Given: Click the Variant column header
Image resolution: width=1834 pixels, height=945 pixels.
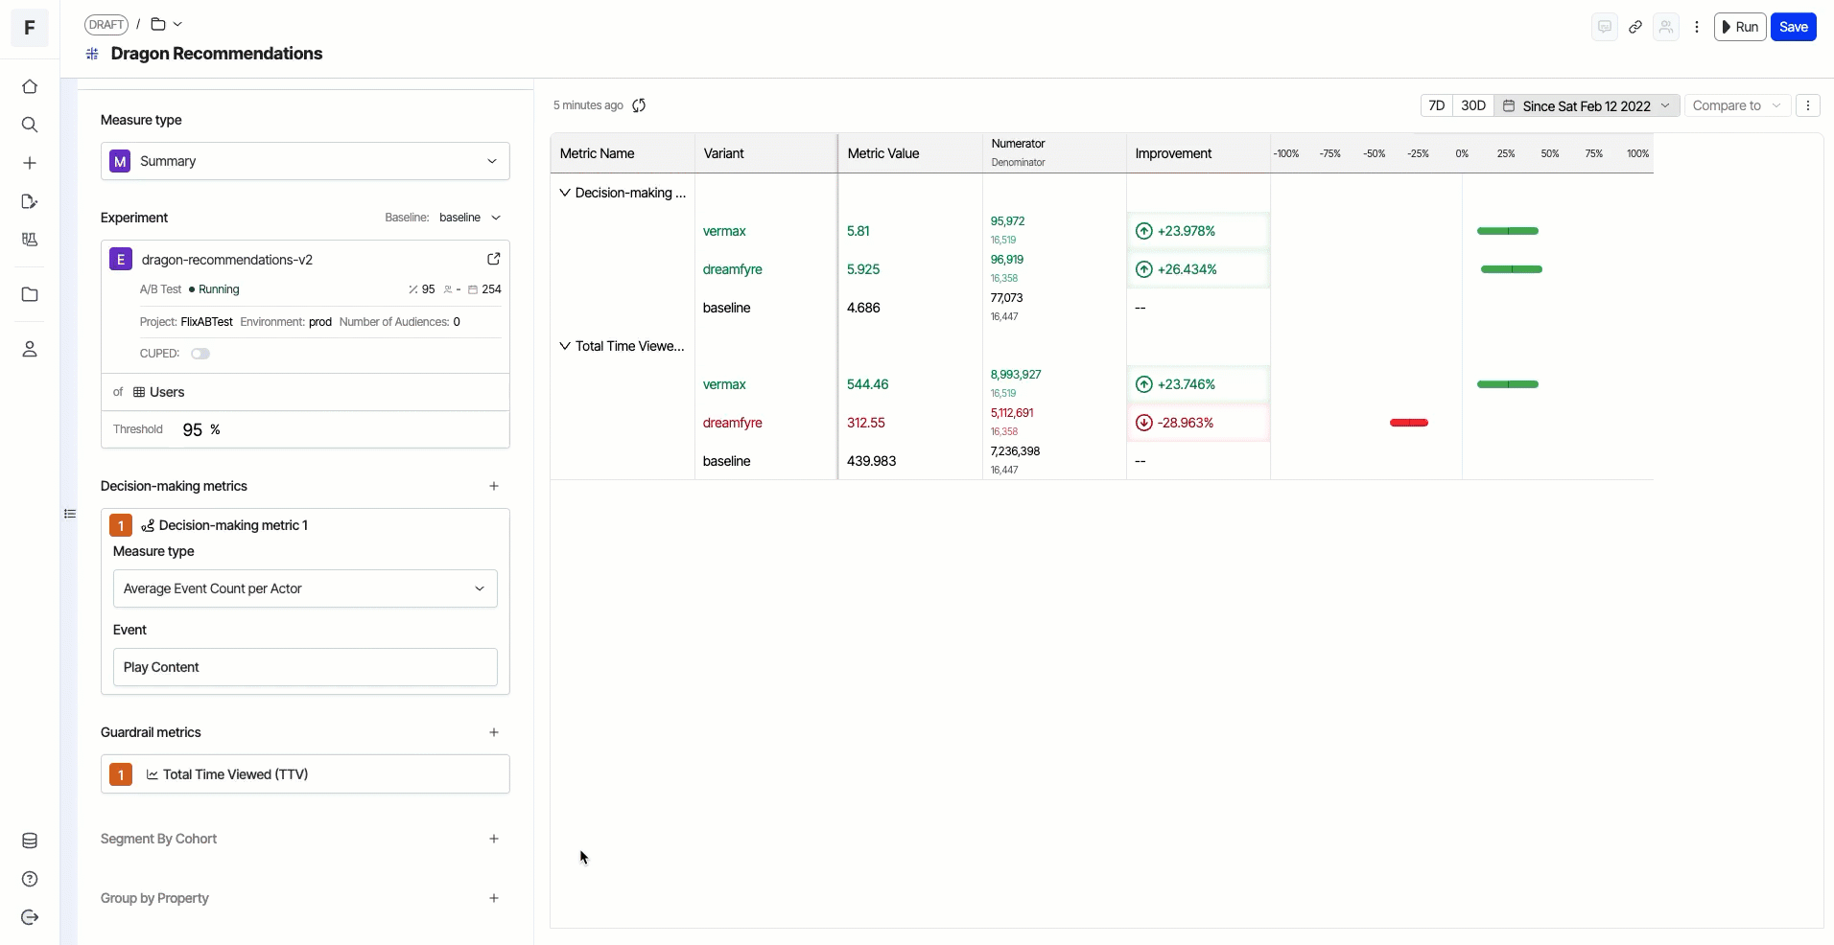Looking at the screenshot, I should [765, 153].
